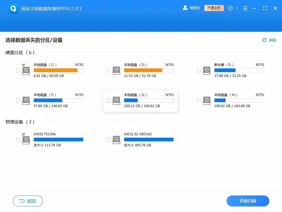The width and height of the screenshot is (282, 212).
Task: Click the H: drive disk icon
Action: 207,100
